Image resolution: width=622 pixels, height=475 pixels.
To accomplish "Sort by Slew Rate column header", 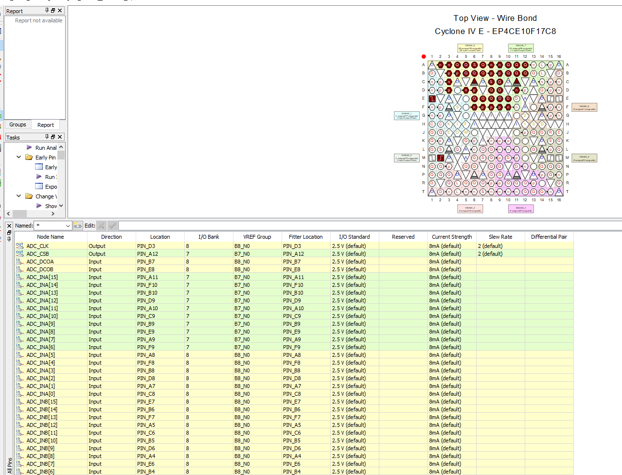I will tap(500, 237).
